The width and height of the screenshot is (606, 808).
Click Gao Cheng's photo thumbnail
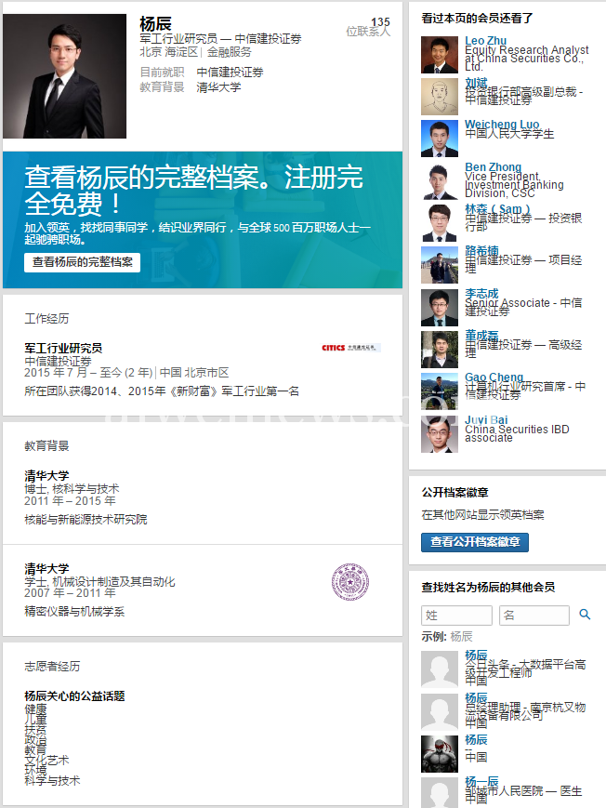[x=440, y=391]
